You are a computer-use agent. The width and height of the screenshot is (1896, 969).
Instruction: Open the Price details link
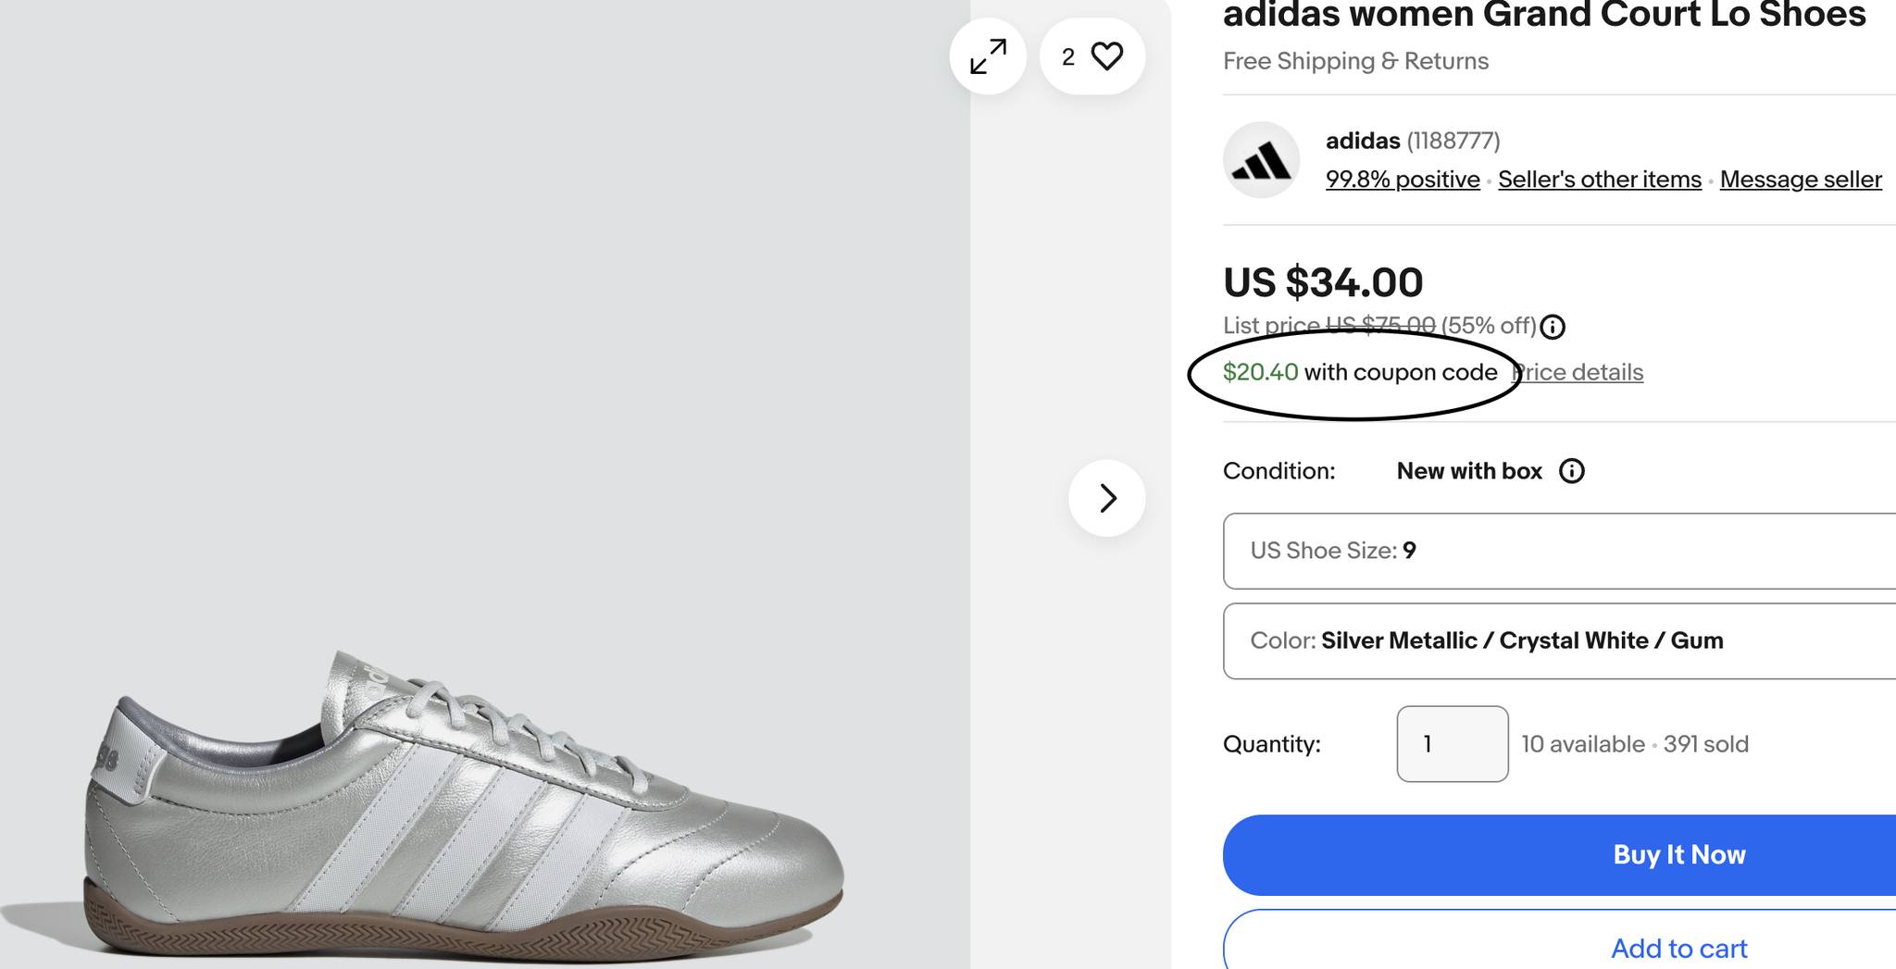1578,372
